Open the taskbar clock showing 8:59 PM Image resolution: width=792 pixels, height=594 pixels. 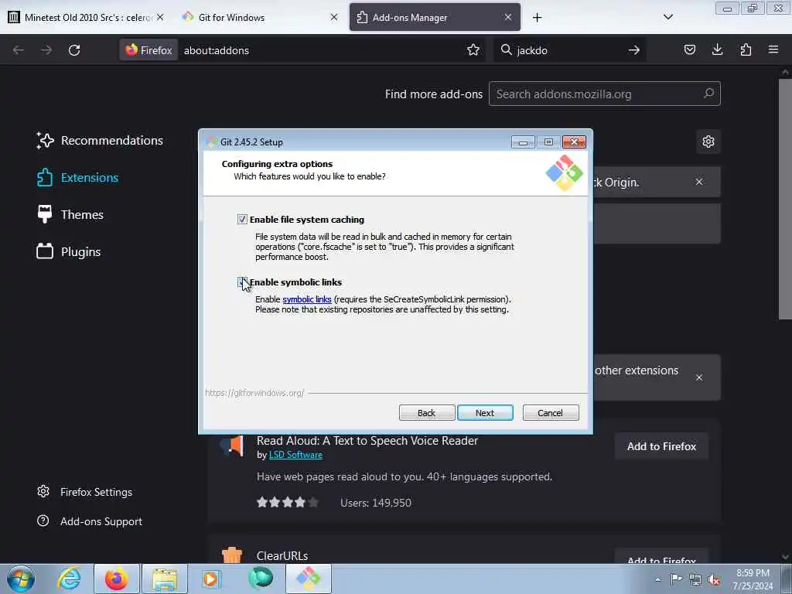tap(753, 579)
